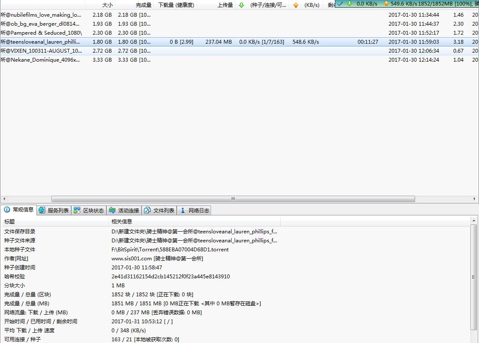Click green download arrow in column header
Image resolution: width=479 pixels, height=343 pixels.
[x=241, y=5]
